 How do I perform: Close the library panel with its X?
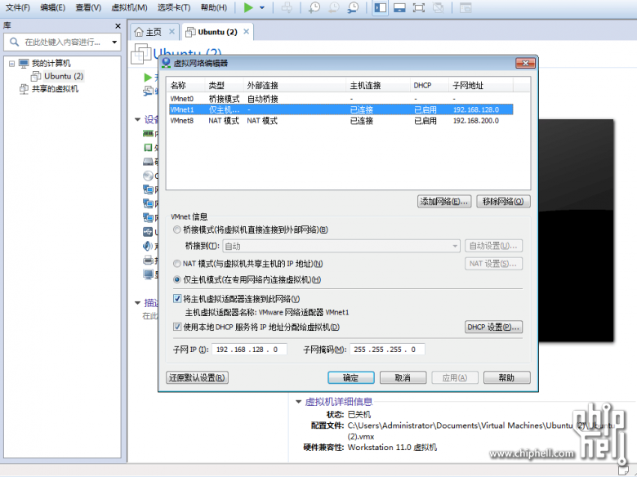[118, 26]
